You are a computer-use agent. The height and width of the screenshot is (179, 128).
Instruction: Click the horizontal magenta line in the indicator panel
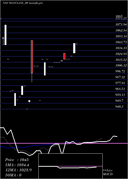[64, 143]
